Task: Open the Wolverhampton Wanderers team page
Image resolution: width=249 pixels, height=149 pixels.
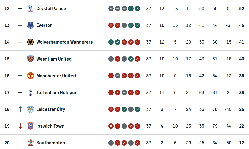Action: pyautogui.click(x=64, y=42)
